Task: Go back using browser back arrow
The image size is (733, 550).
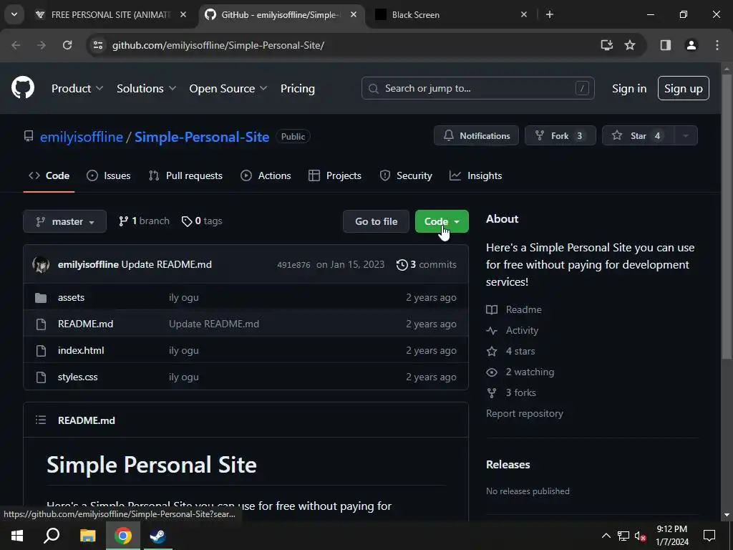Action: click(16, 45)
